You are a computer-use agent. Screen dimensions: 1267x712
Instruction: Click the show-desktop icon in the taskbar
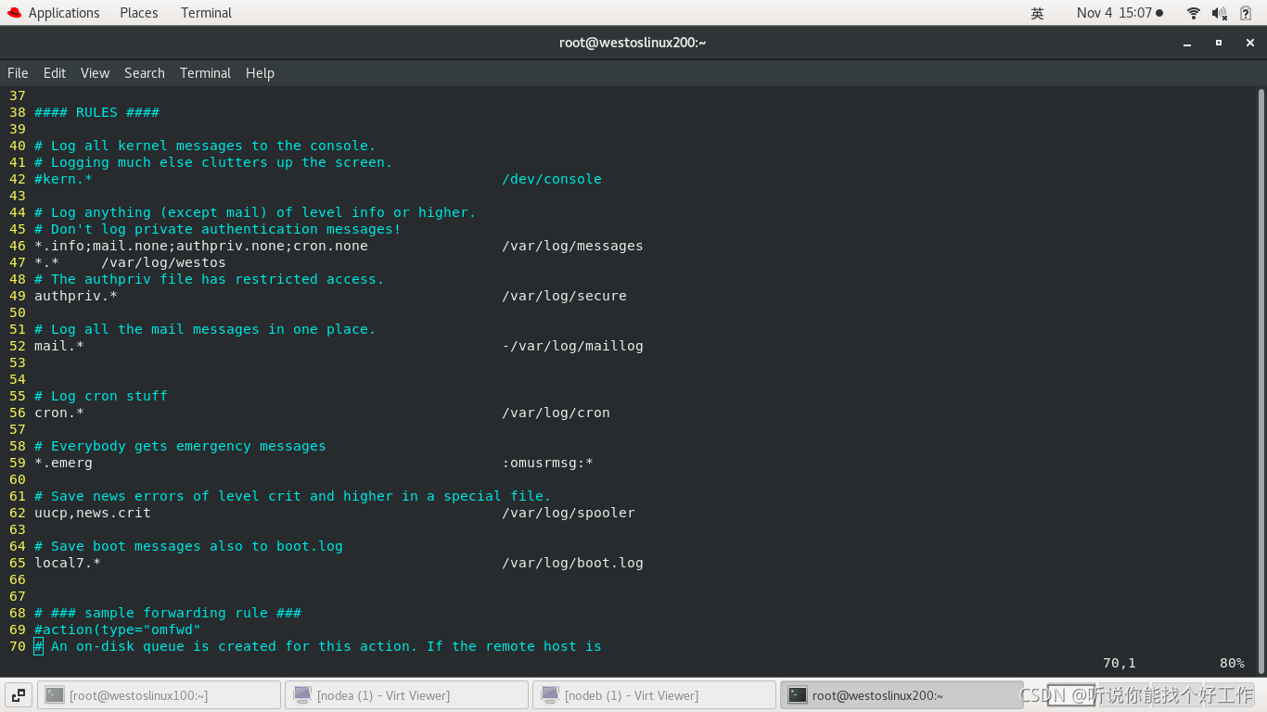tap(19, 695)
